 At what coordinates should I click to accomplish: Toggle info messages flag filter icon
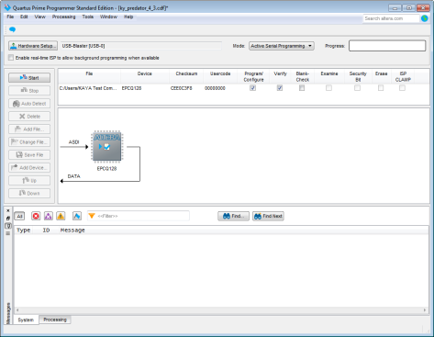[77, 216]
